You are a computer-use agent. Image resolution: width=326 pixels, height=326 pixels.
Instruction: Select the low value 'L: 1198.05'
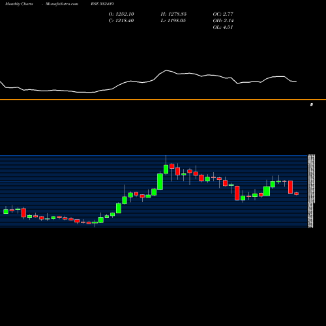pyautogui.click(x=173, y=21)
